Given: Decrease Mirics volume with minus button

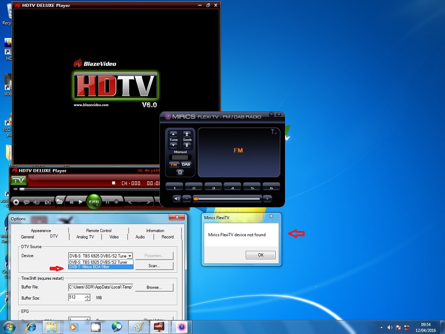Looking at the screenshot, I should (186, 199).
